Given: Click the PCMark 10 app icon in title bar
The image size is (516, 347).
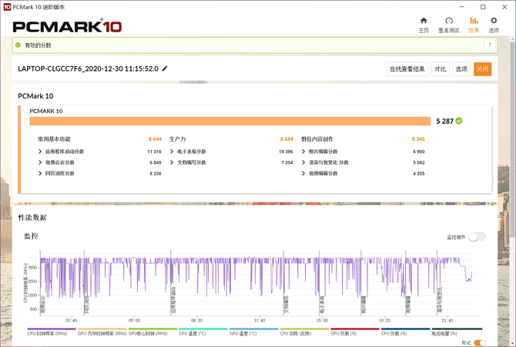Looking at the screenshot, I should [x=7, y=7].
